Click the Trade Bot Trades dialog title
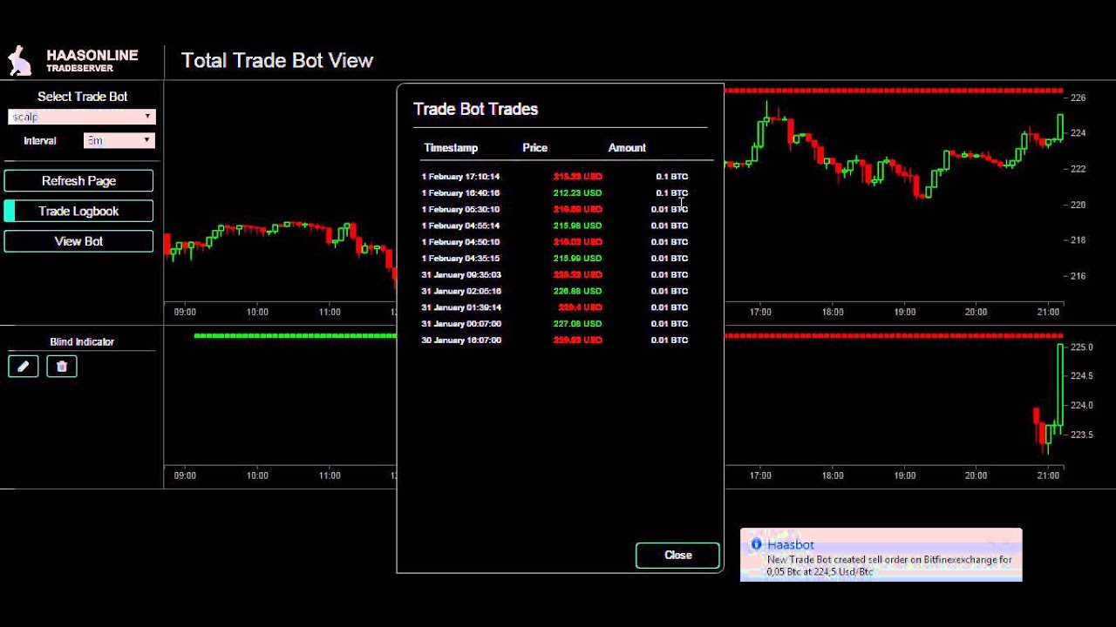The height and width of the screenshot is (627, 1116). click(475, 109)
